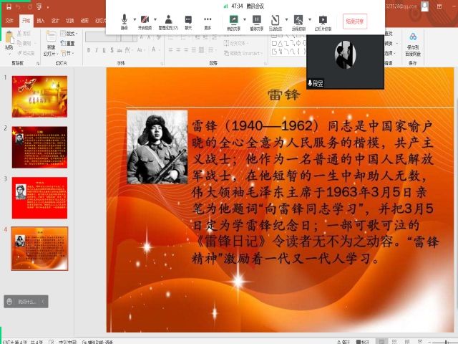The image size is (458, 344).
Task: Open the font color picker
Action: [x=154, y=49]
